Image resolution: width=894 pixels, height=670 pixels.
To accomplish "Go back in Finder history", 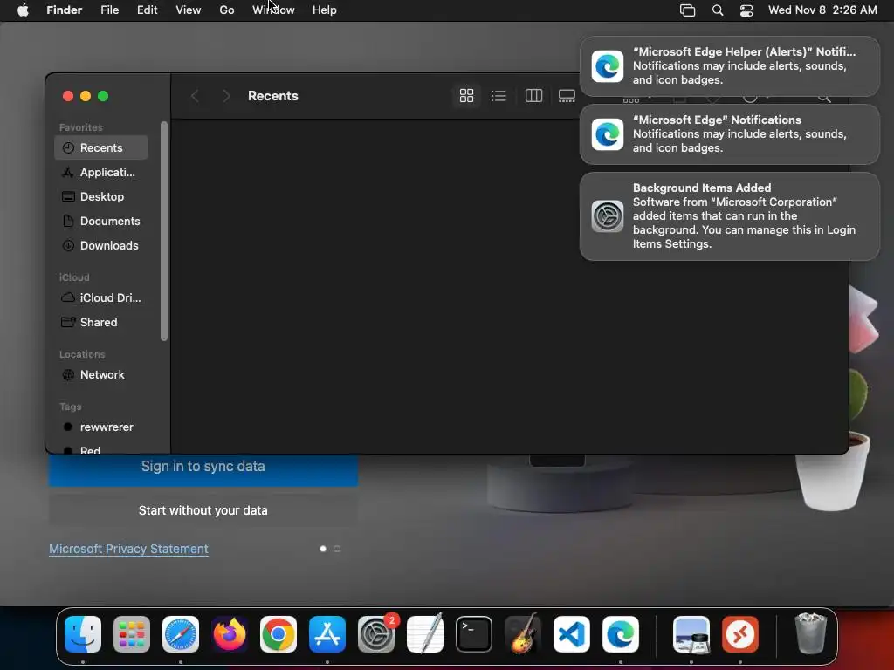I will [195, 96].
